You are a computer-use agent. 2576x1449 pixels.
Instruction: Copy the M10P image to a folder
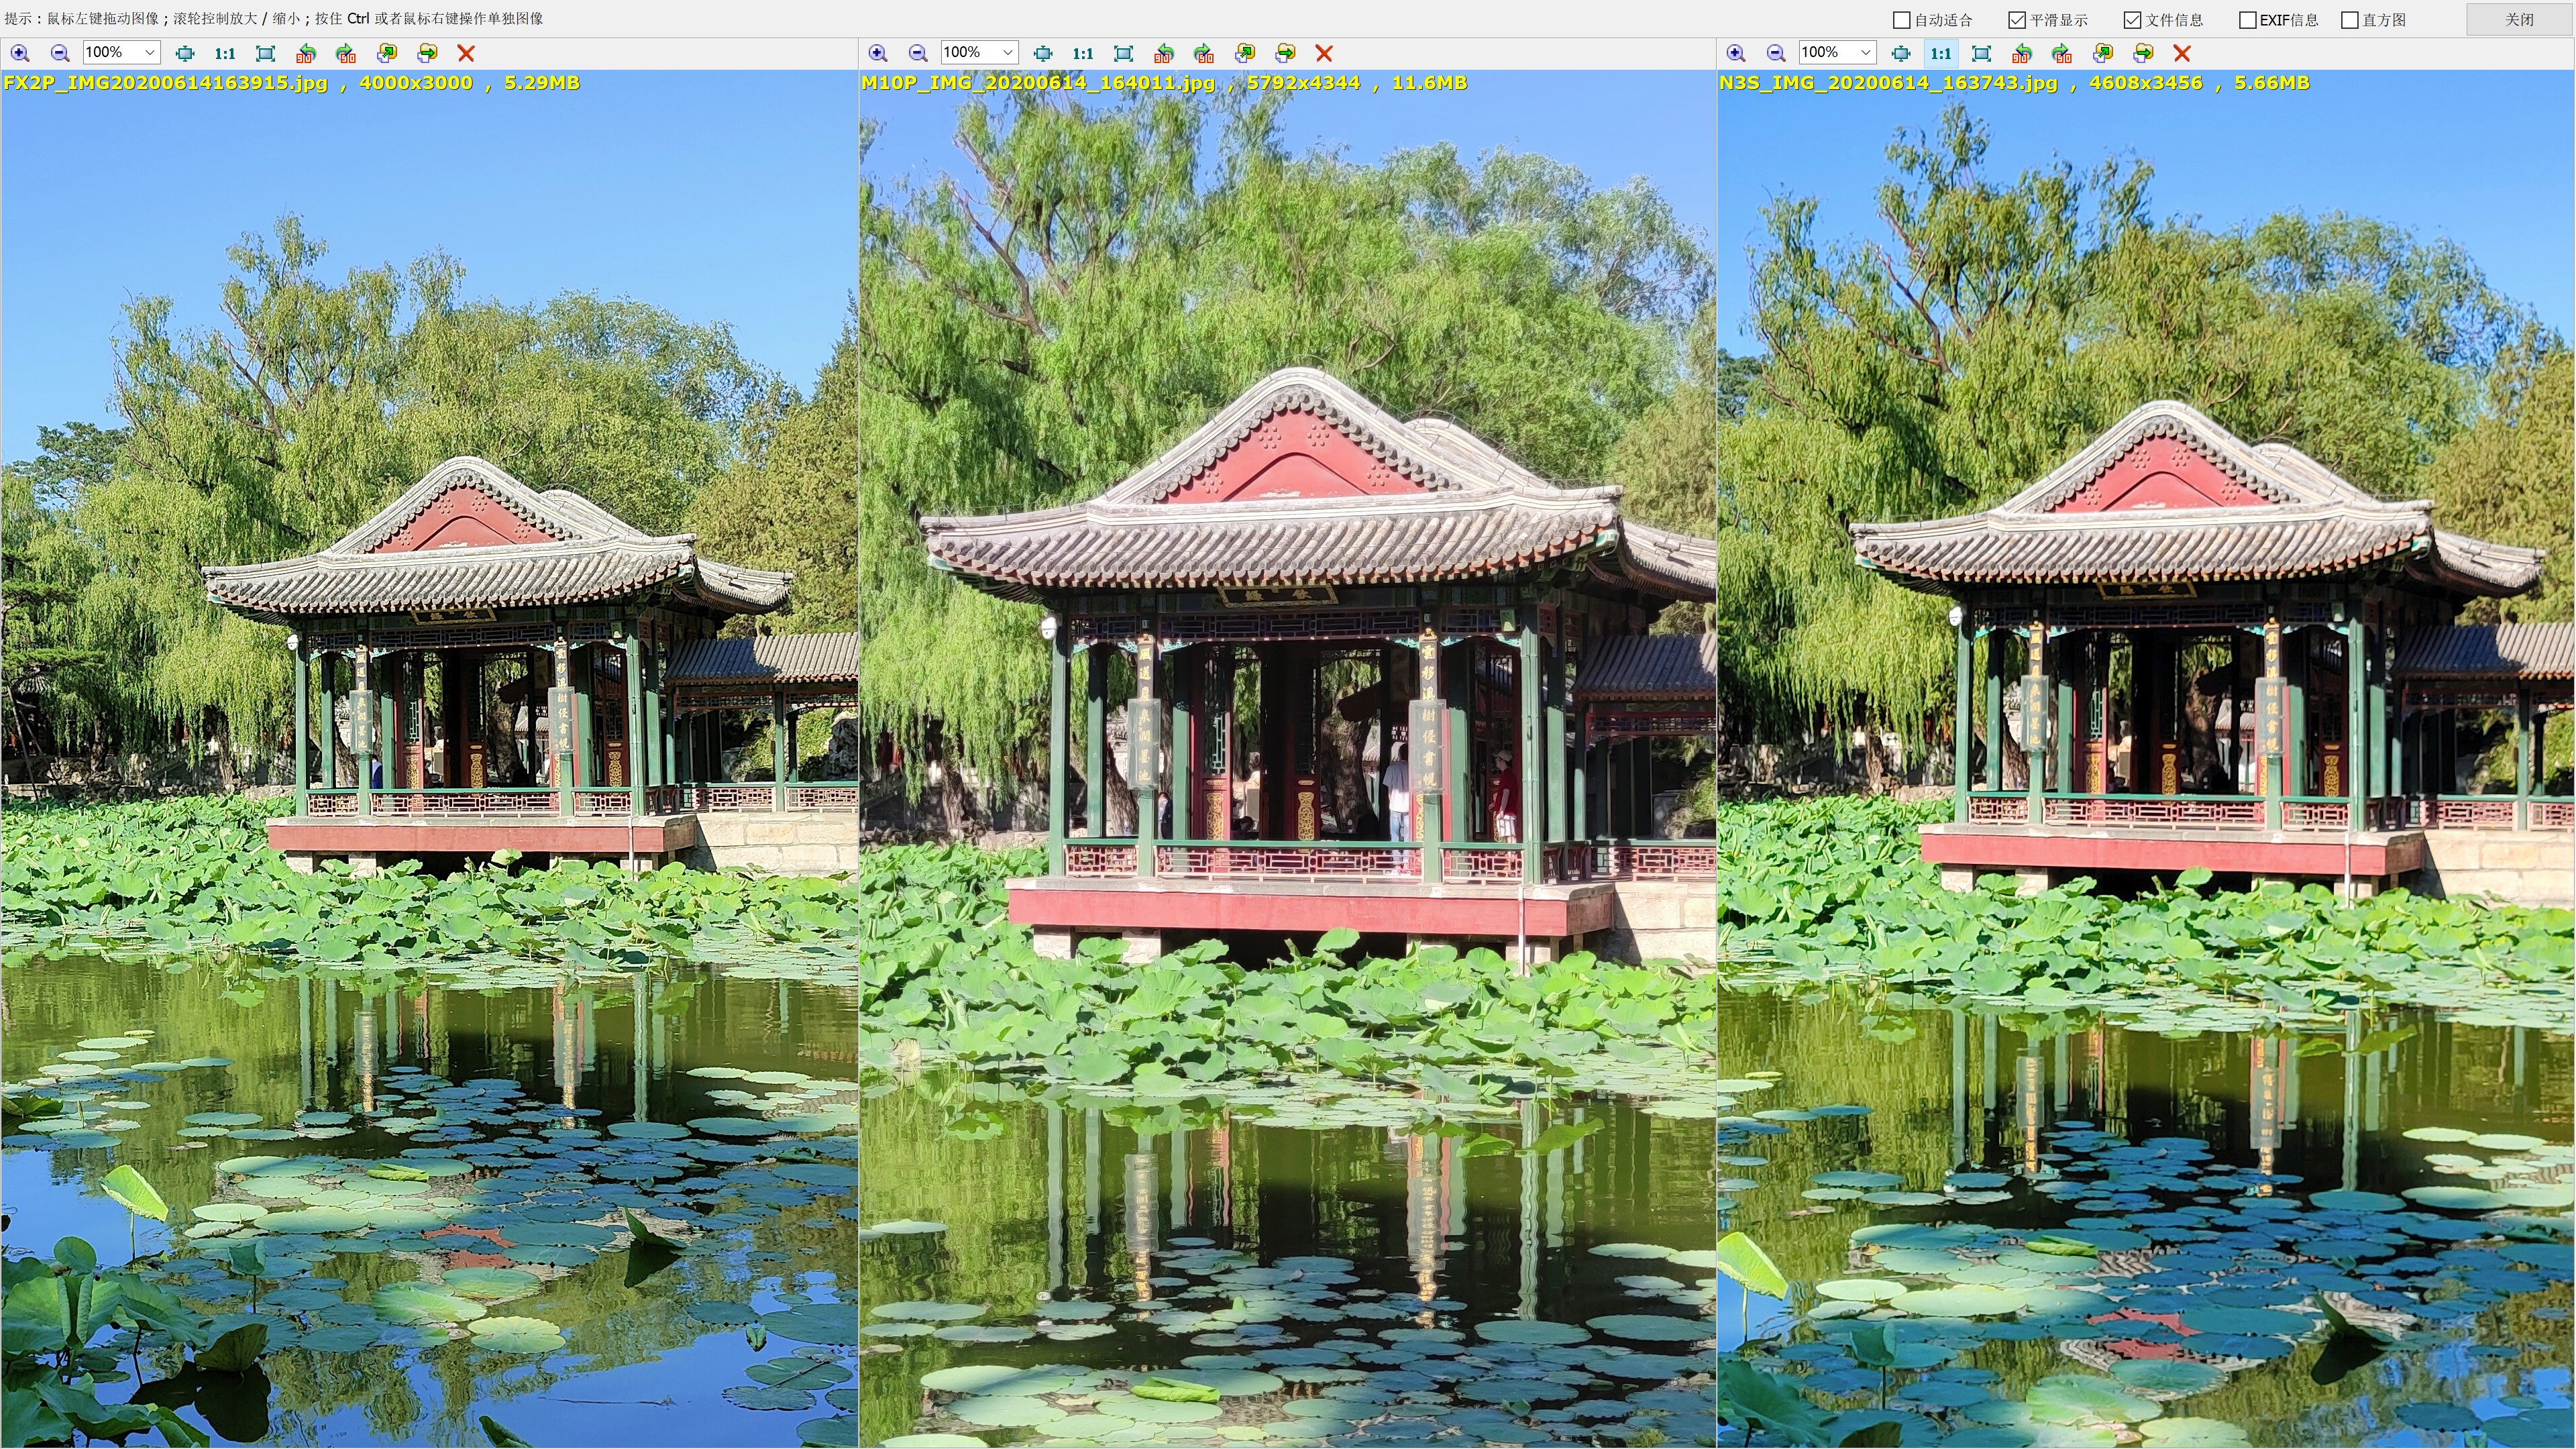point(1245,53)
